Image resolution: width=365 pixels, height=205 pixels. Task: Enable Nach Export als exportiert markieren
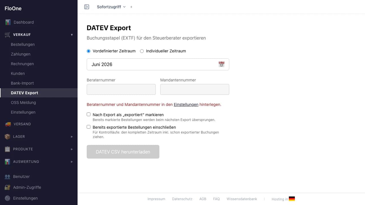[x=88, y=114]
